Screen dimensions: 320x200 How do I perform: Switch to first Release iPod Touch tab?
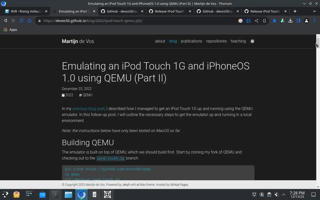click(169, 11)
